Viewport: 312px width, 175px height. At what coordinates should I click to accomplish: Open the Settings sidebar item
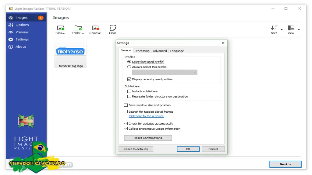[26, 39]
